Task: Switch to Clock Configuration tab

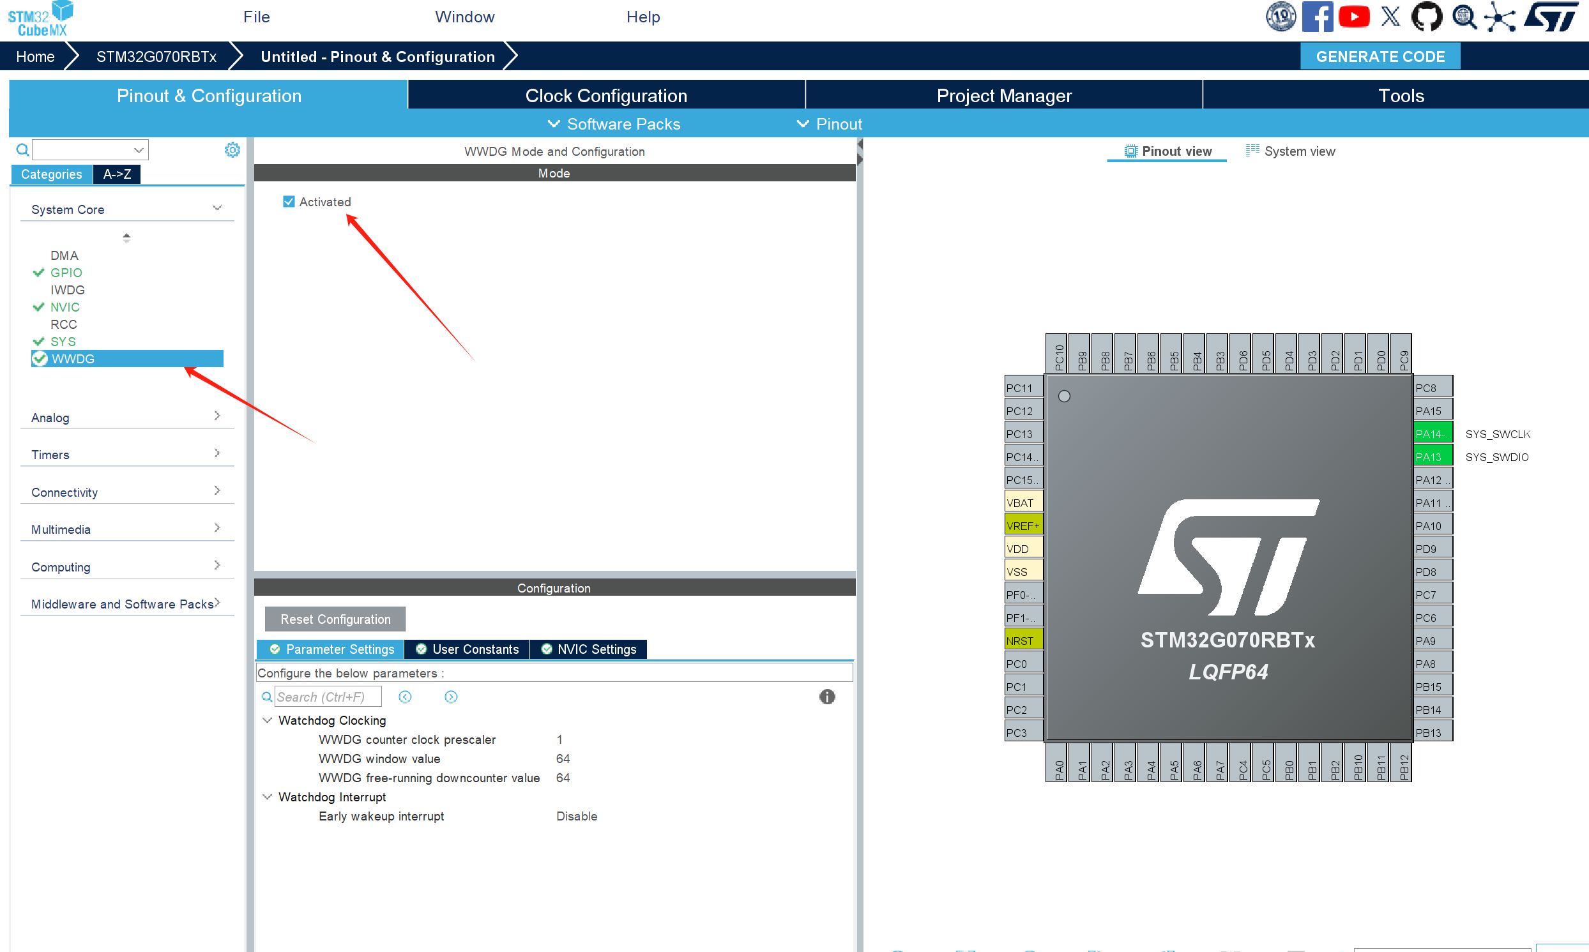Action: (x=605, y=96)
